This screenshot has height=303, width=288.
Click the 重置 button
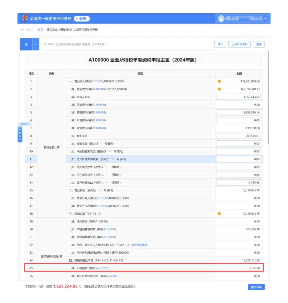(x=259, y=44)
